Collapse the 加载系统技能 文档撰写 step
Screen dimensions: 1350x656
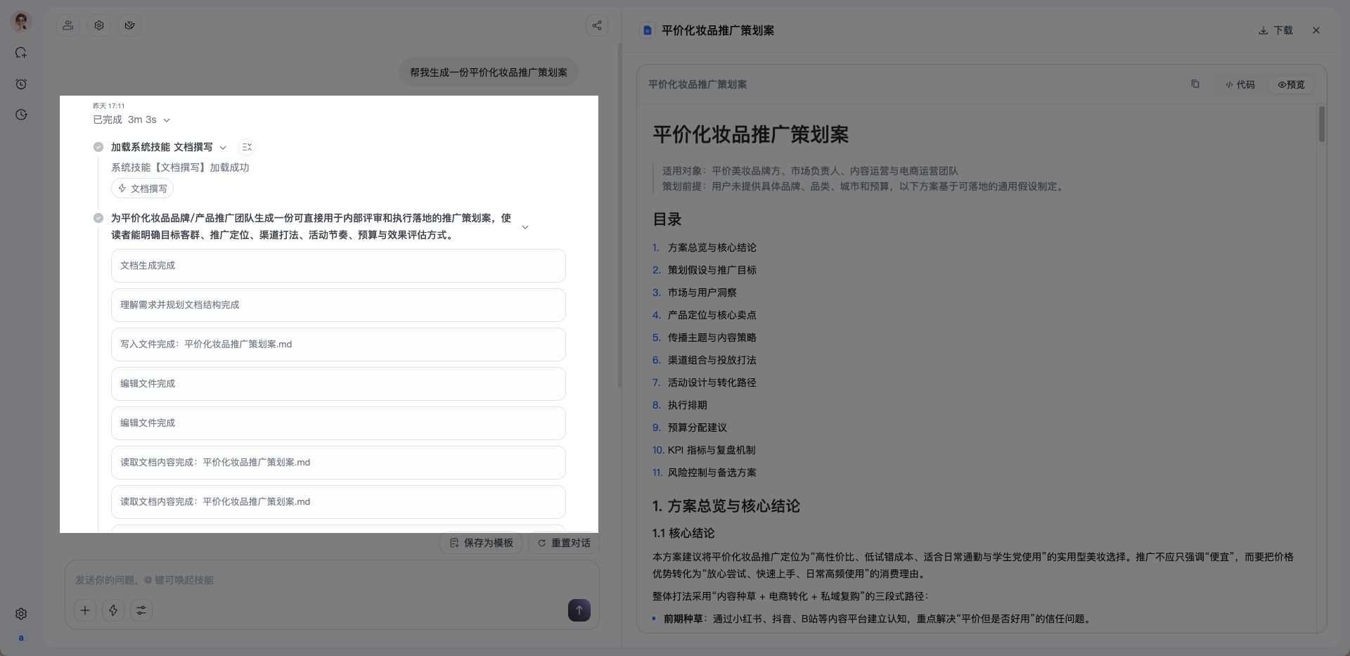(x=223, y=148)
